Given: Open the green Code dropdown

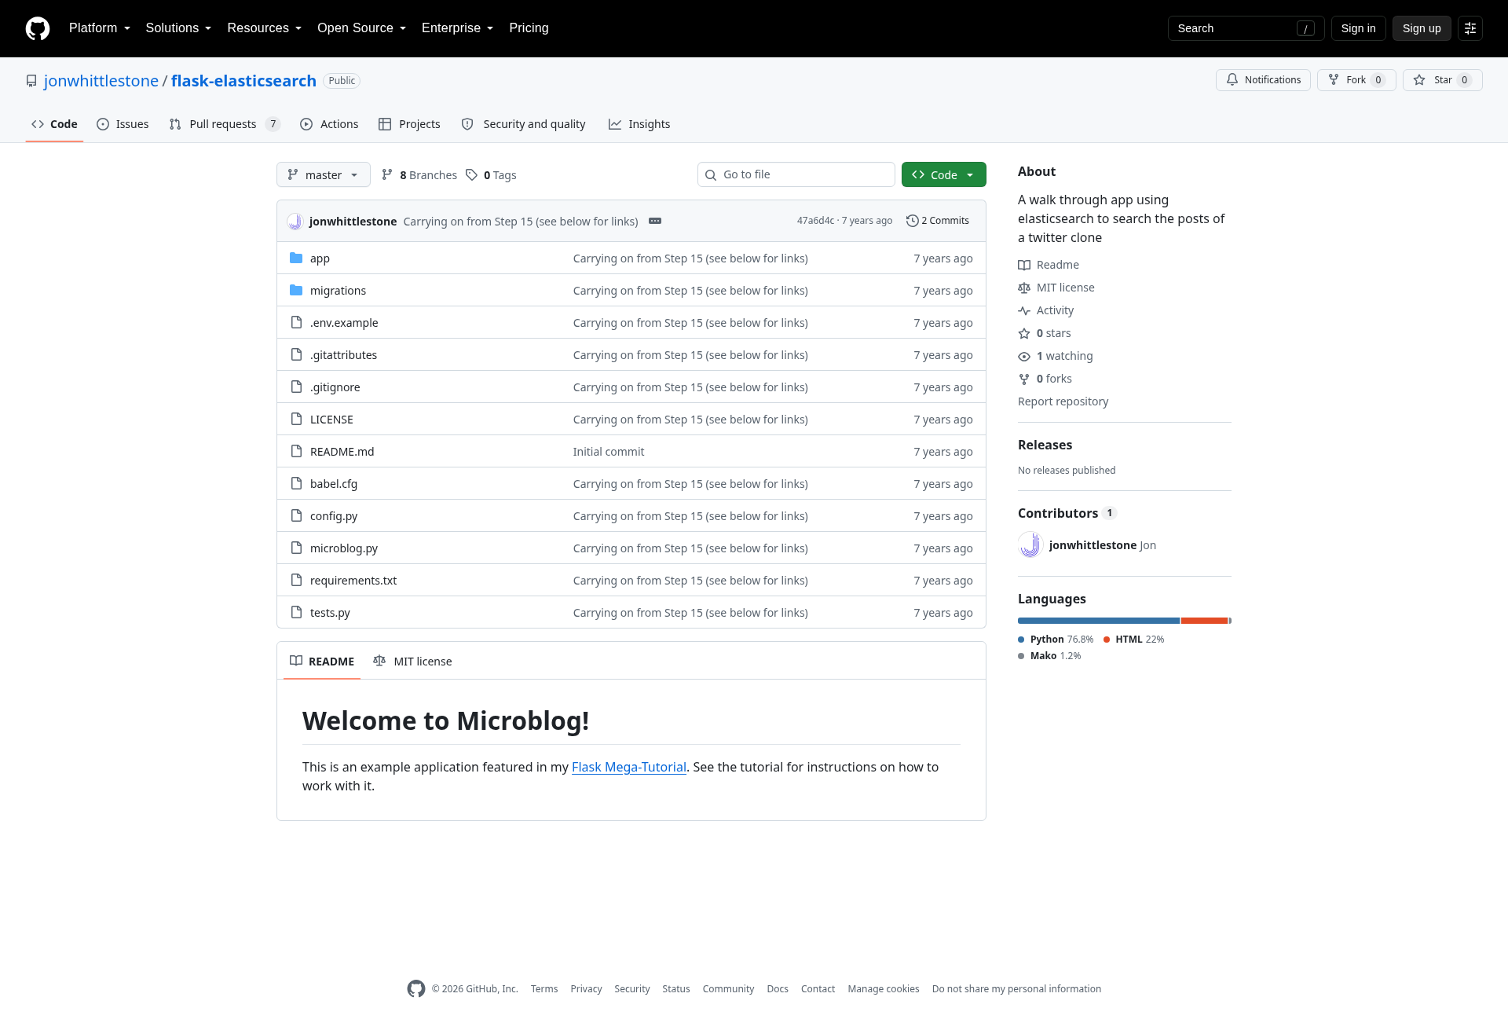Looking at the screenshot, I should [943, 174].
